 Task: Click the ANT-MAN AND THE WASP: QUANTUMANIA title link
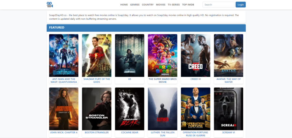[64, 81]
